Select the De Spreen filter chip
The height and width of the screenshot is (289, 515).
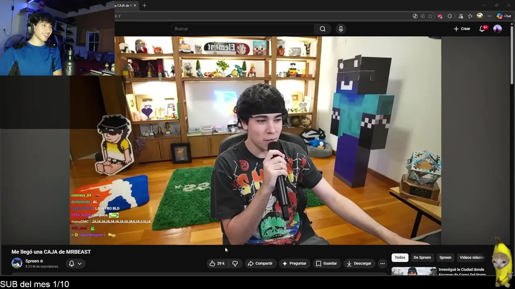[x=422, y=257]
